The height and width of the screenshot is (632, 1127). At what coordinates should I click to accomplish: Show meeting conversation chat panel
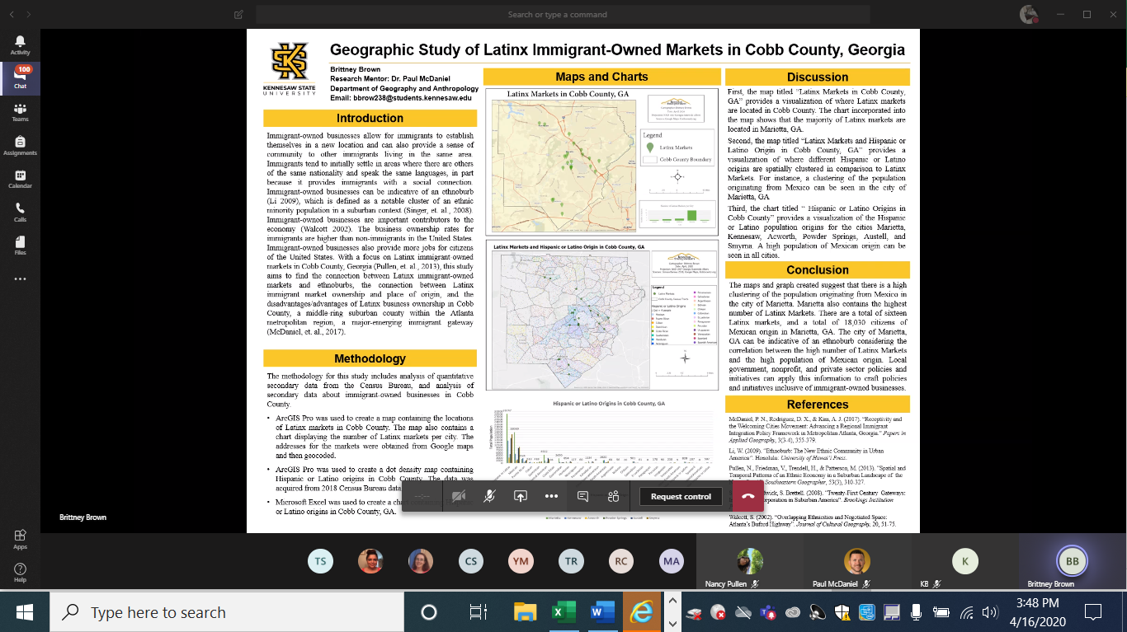(x=582, y=496)
